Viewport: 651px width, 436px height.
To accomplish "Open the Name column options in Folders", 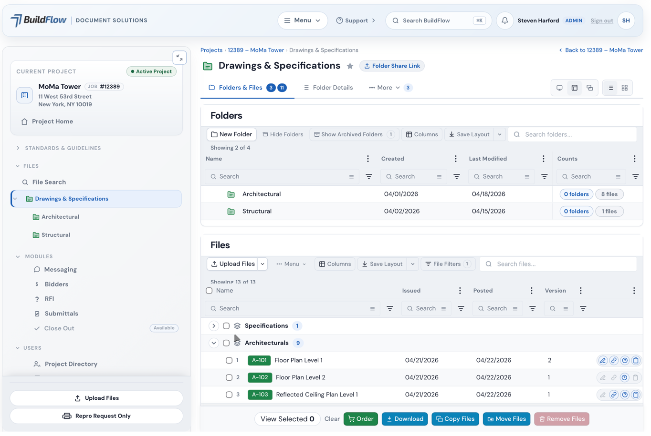I will 367,159.
